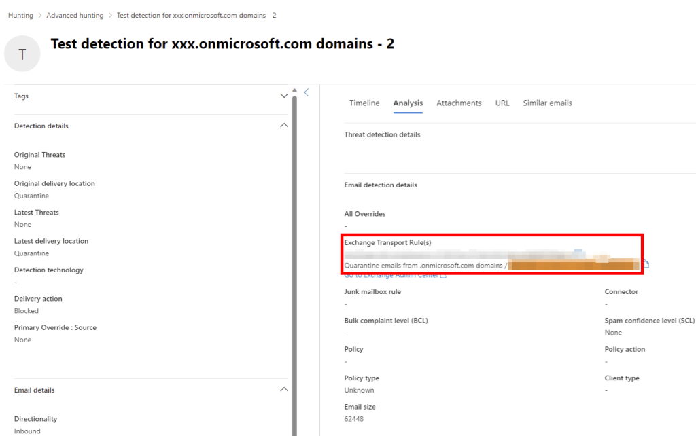The width and height of the screenshot is (696, 436).
Task: Click the scroll up arrow on left panel scrollbar
Action: click(294, 90)
